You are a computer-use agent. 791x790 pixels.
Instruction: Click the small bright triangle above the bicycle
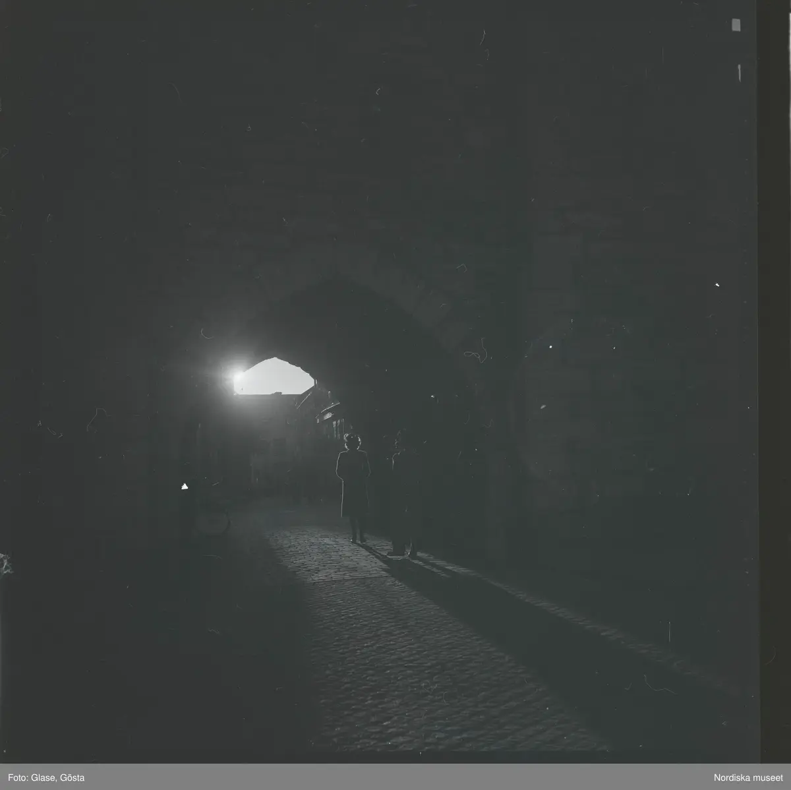pyautogui.click(x=185, y=487)
